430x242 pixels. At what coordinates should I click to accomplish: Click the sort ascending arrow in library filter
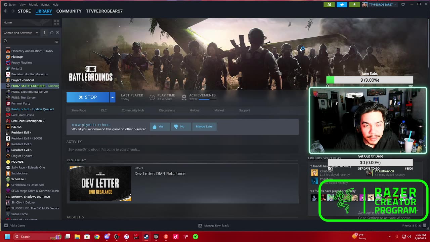pyautogui.click(x=44, y=33)
